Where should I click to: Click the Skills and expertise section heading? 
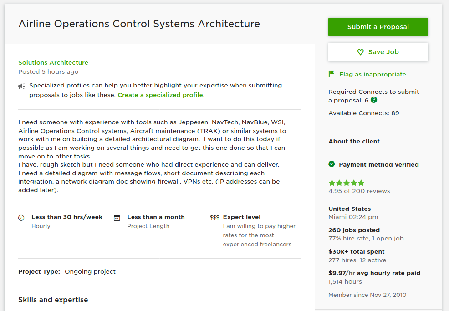pyautogui.click(x=53, y=300)
